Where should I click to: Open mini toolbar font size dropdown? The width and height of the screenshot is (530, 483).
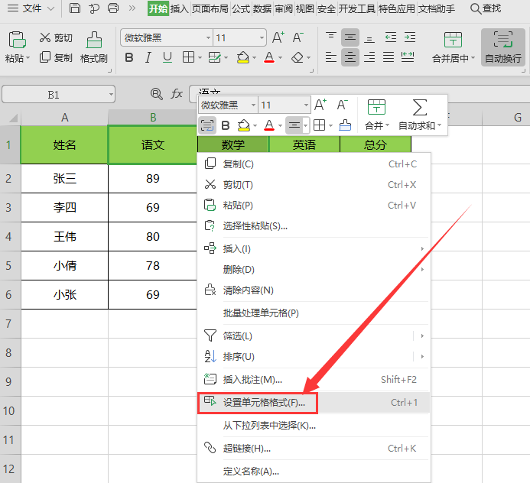pyautogui.click(x=306, y=105)
